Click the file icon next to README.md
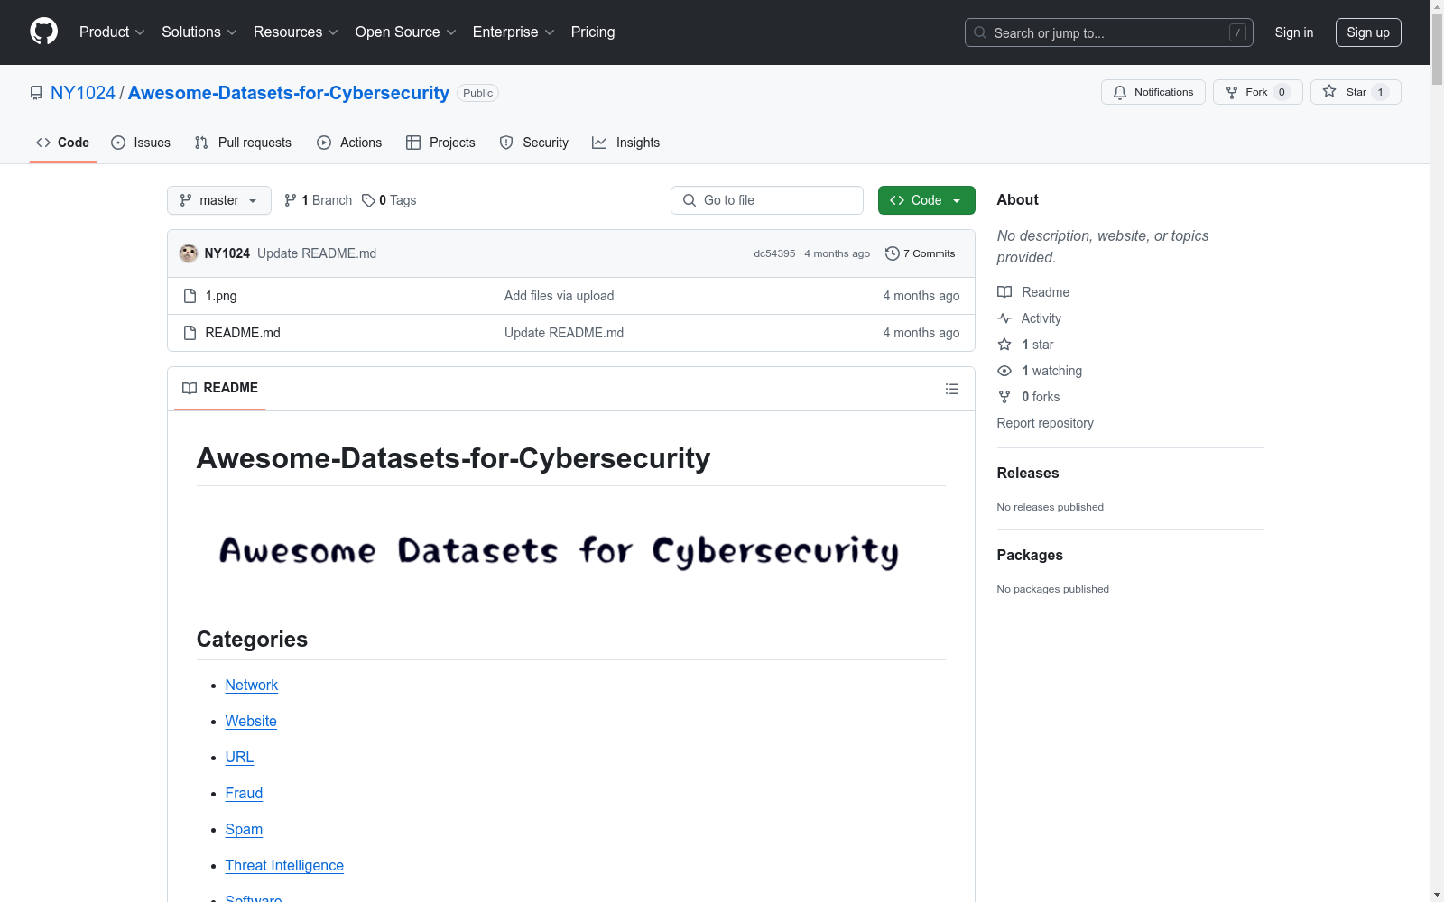Viewport: 1444px width, 902px height. click(x=190, y=333)
